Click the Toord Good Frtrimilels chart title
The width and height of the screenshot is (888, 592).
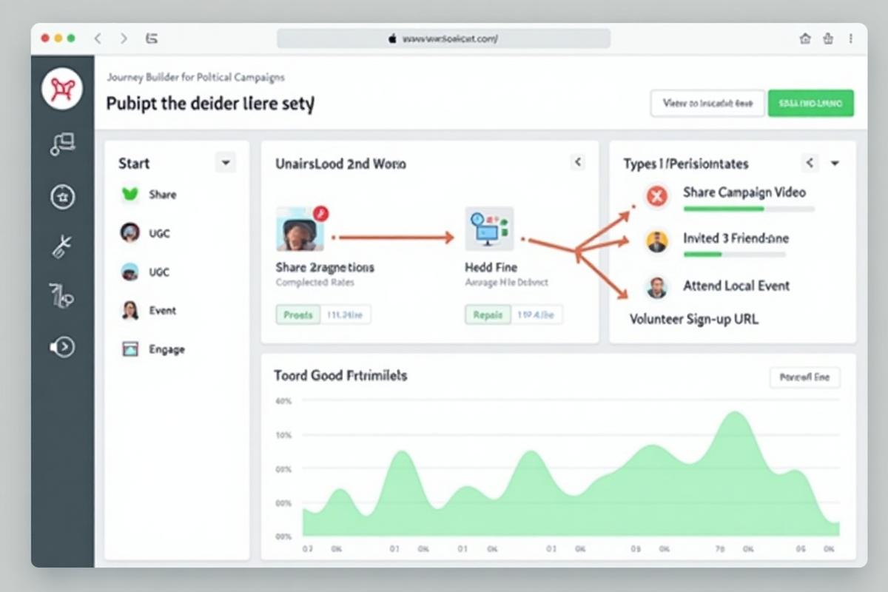point(340,376)
